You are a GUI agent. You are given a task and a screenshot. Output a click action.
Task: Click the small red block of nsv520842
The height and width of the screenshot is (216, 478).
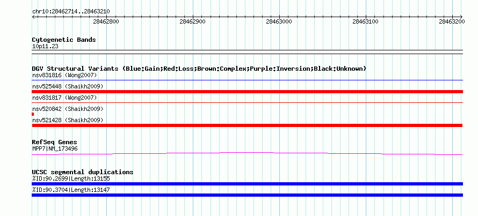33,114
